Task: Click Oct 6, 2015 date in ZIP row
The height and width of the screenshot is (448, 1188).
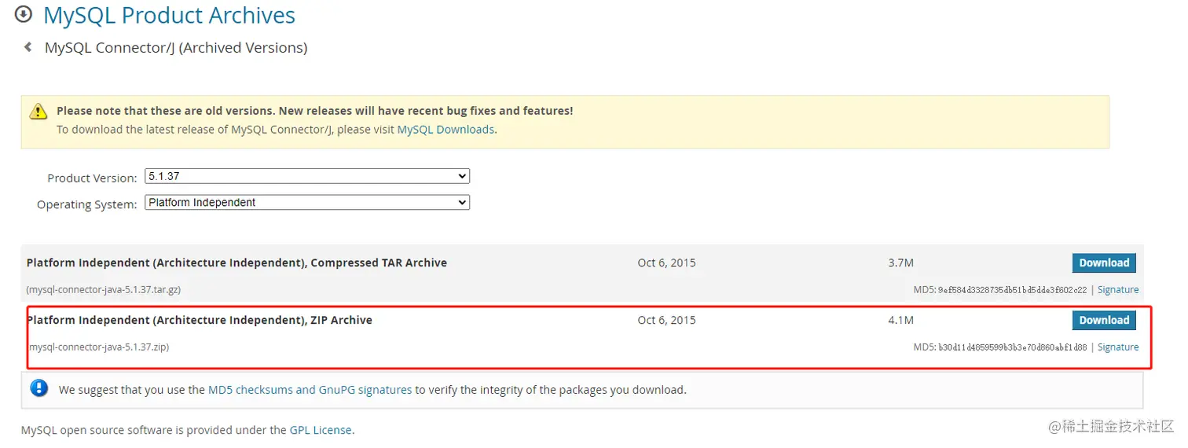Action: tap(666, 320)
